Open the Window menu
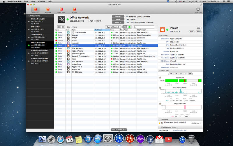 coord(41,1)
